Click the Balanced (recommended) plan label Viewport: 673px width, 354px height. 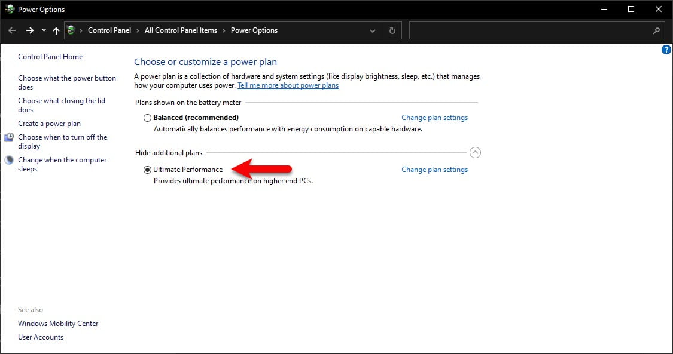[196, 117]
